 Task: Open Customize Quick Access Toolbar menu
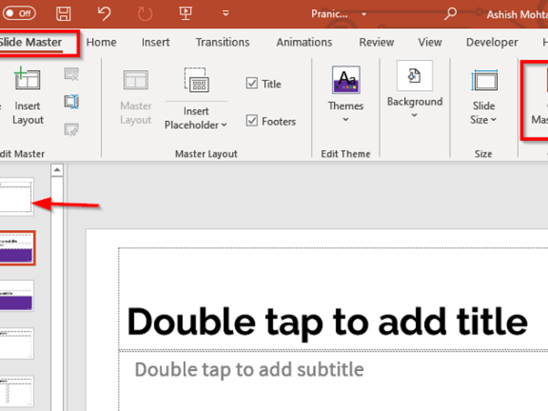tap(226, 14)
